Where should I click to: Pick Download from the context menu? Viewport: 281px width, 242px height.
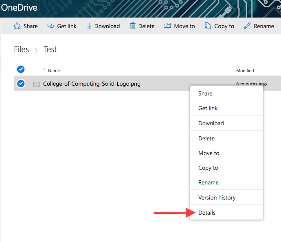(211, 123)
